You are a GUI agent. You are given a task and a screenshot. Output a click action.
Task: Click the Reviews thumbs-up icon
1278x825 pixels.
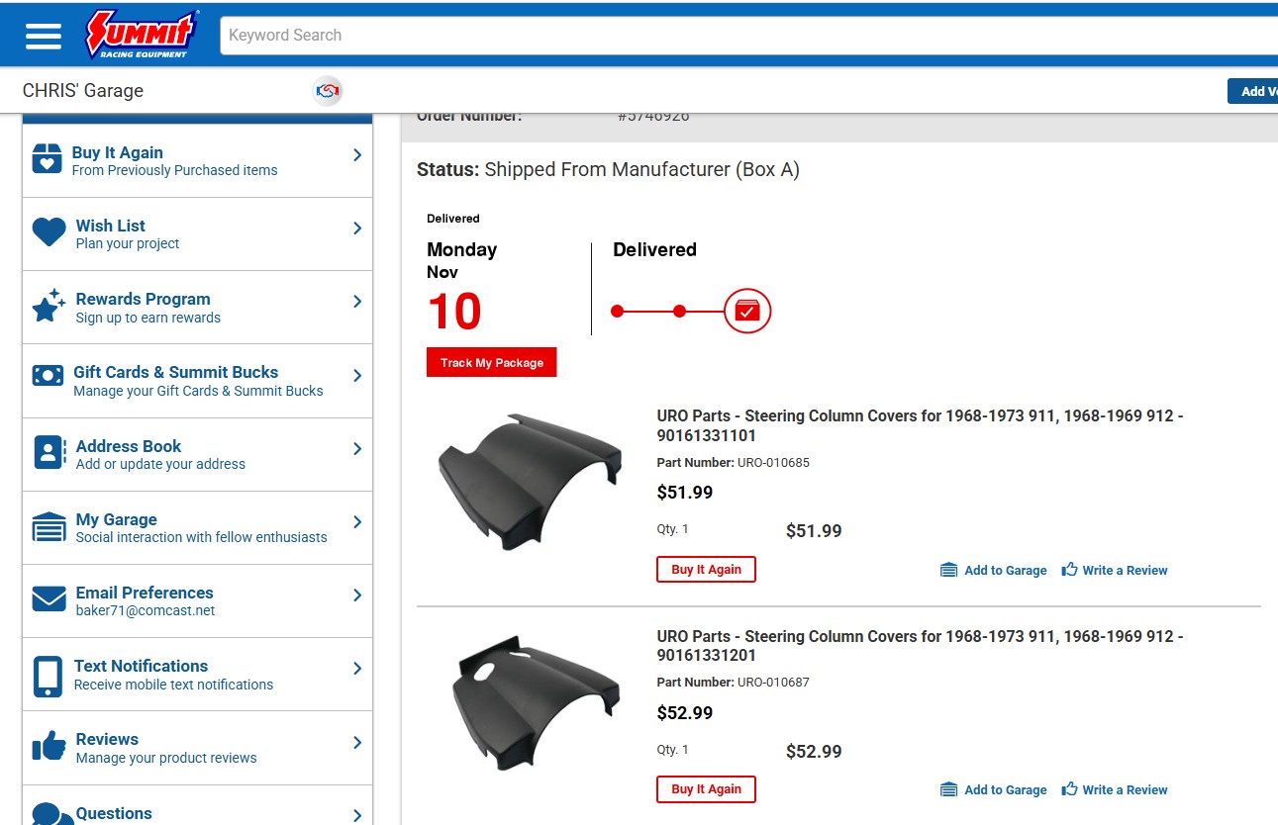click(49, 747)
